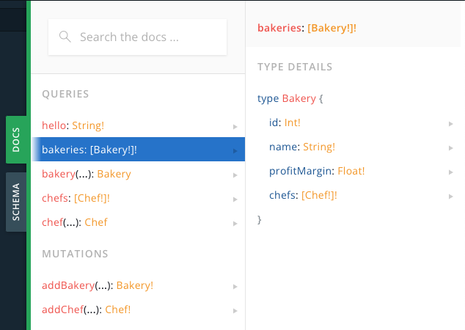Expand arrow beside name field
This screenshot has height=330, width=465.
click(x=451, y=148)
